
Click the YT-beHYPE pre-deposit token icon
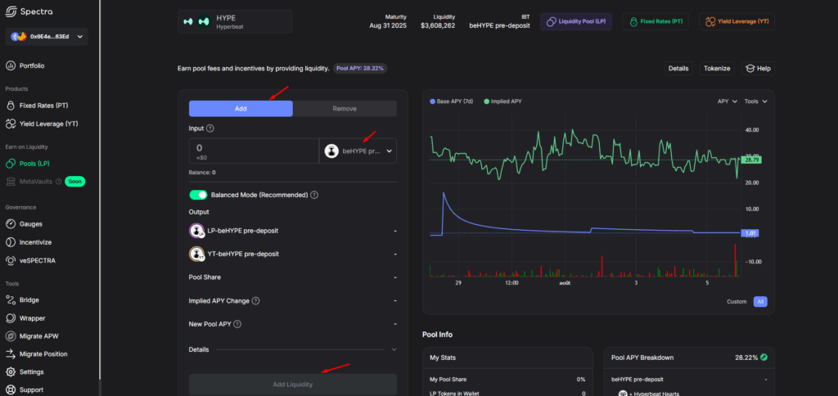[197, 254]
